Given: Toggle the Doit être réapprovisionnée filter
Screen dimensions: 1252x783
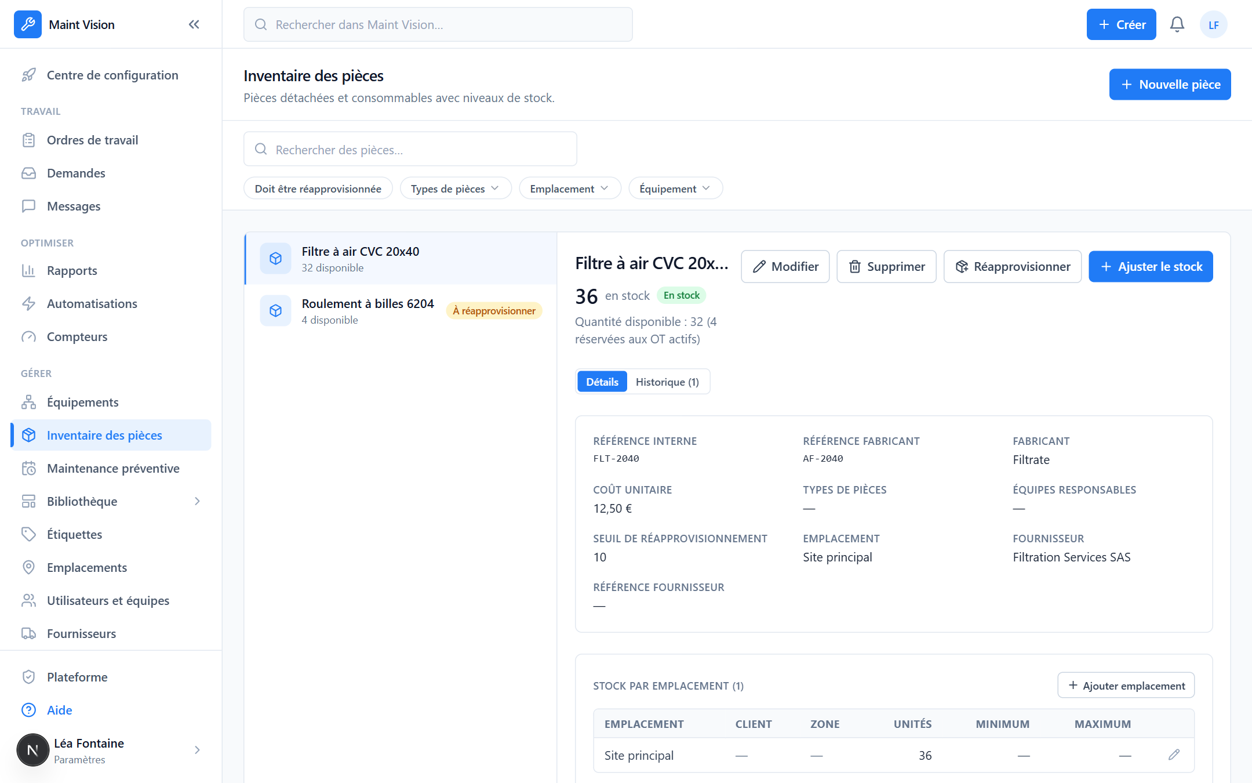Looking at the screenshot, I should click(318, 188).
